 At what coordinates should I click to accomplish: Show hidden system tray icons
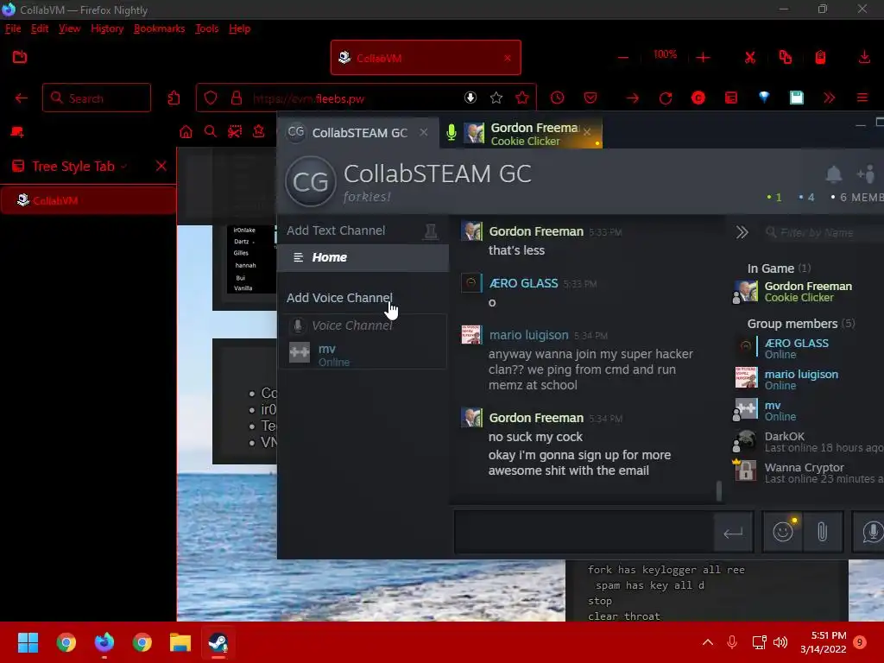point(708,642)
